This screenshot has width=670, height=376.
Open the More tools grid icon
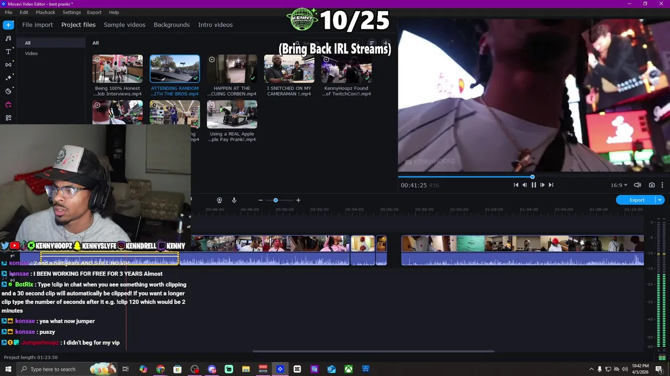(x=8, y=118)
